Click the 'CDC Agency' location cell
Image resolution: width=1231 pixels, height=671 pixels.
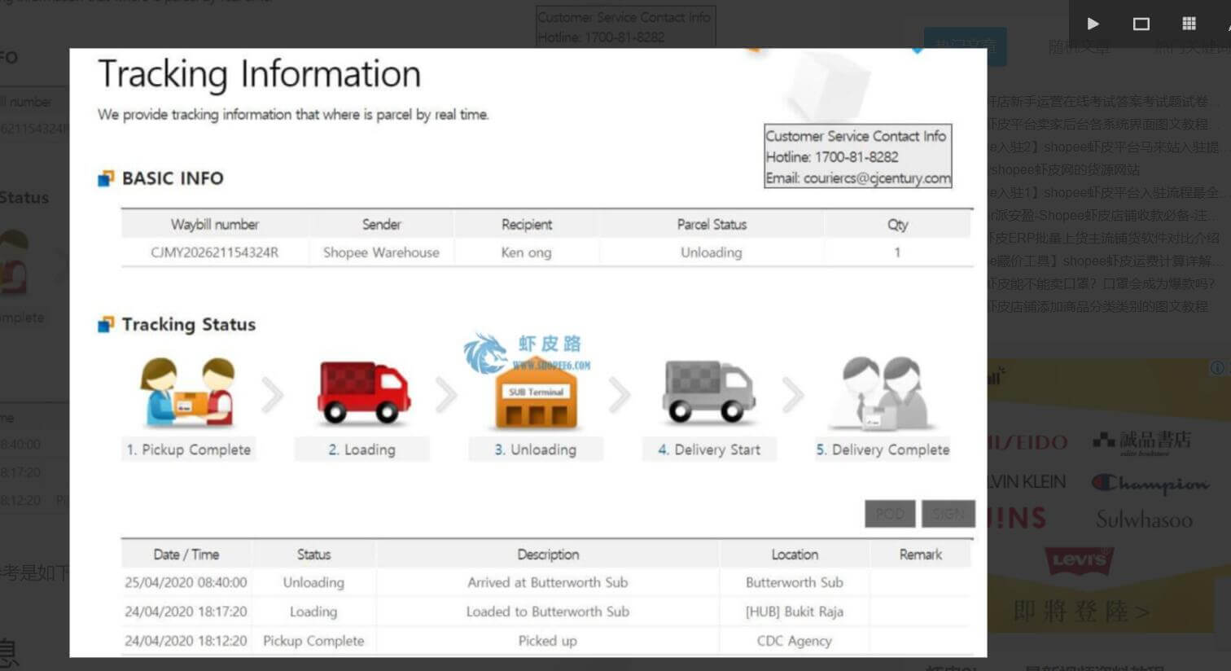click(x=795, y=641)
